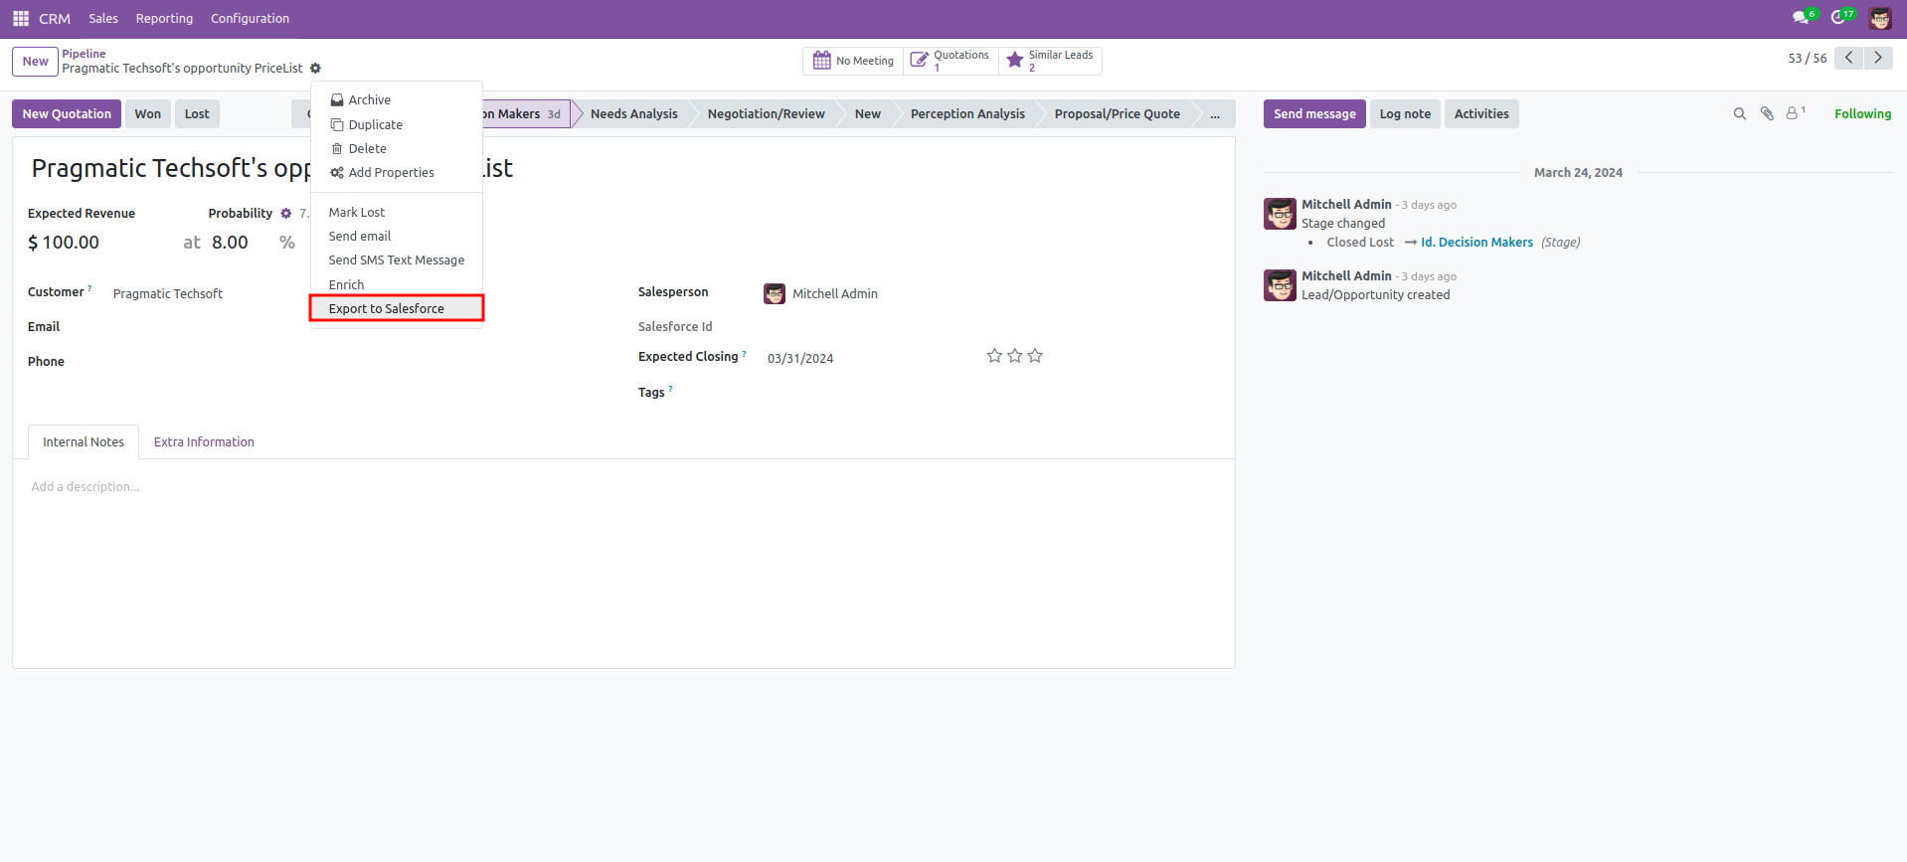Select the Perception Analysis stage
This screenshot has height=862, width=1907.
(967, 114)
